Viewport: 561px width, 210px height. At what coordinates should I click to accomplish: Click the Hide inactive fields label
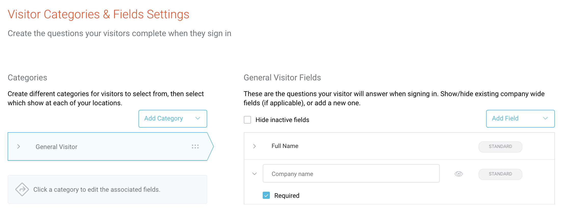tap(282, 120)
